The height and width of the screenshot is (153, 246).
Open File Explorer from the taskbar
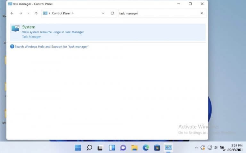click(x=135, y=148)
